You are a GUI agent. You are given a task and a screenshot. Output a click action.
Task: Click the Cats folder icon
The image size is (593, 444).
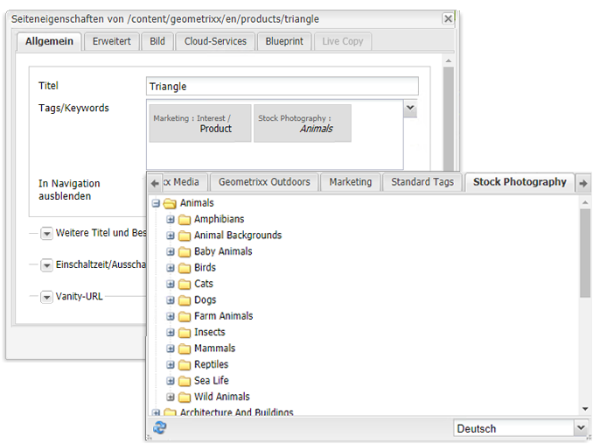(x=185, y=285)
